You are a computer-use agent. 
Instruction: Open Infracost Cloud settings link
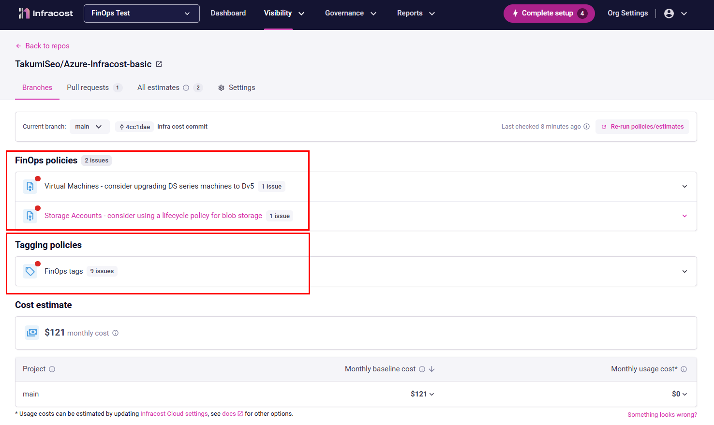[x=175, y=414]
